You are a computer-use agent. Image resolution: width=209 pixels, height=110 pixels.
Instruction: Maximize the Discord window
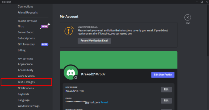click(202, 2)
